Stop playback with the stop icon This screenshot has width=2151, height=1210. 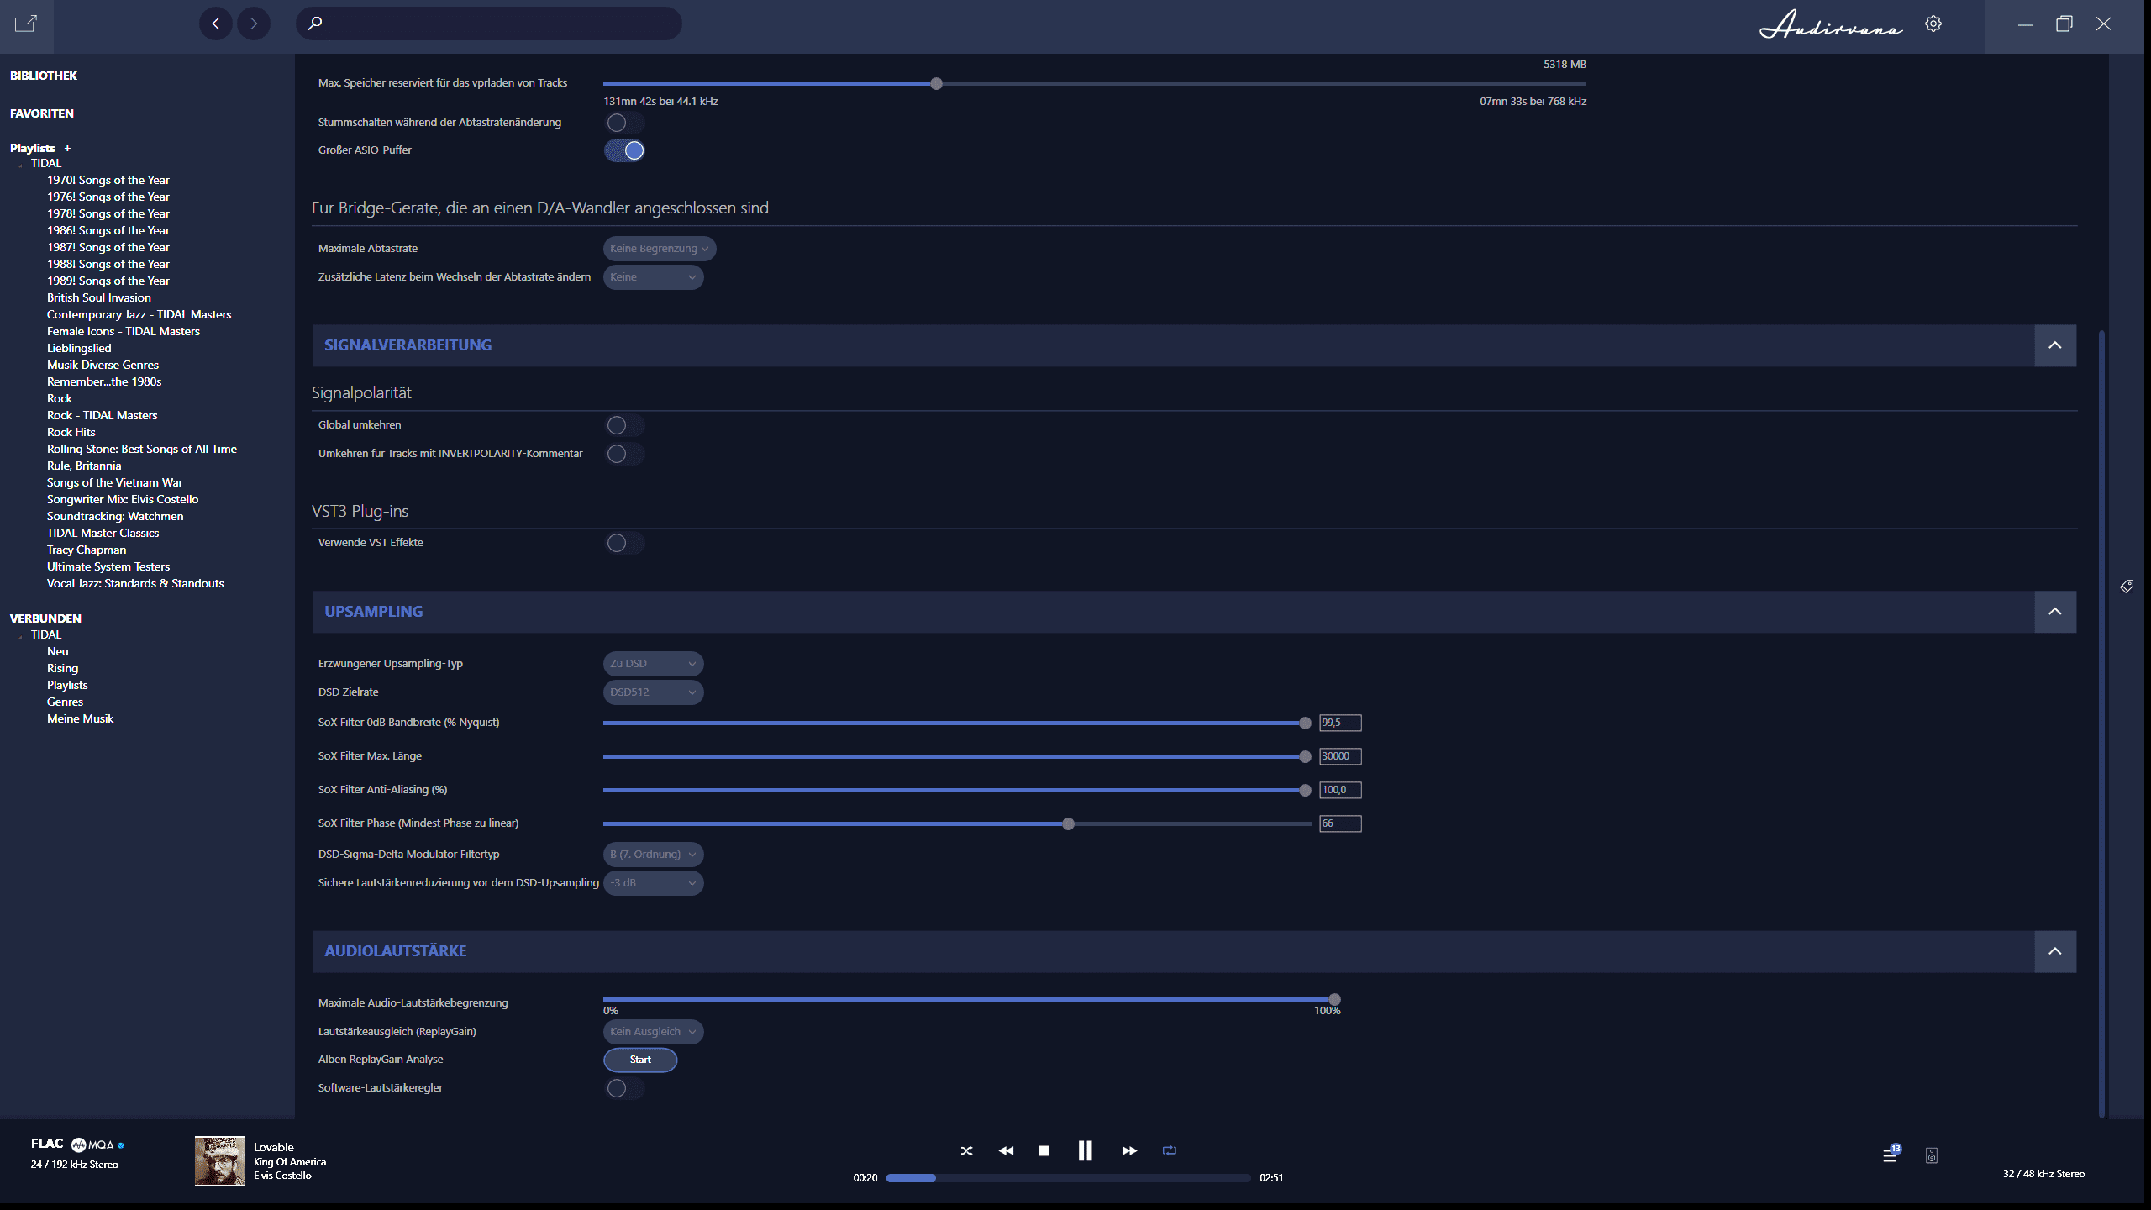click(1044, 1151)
